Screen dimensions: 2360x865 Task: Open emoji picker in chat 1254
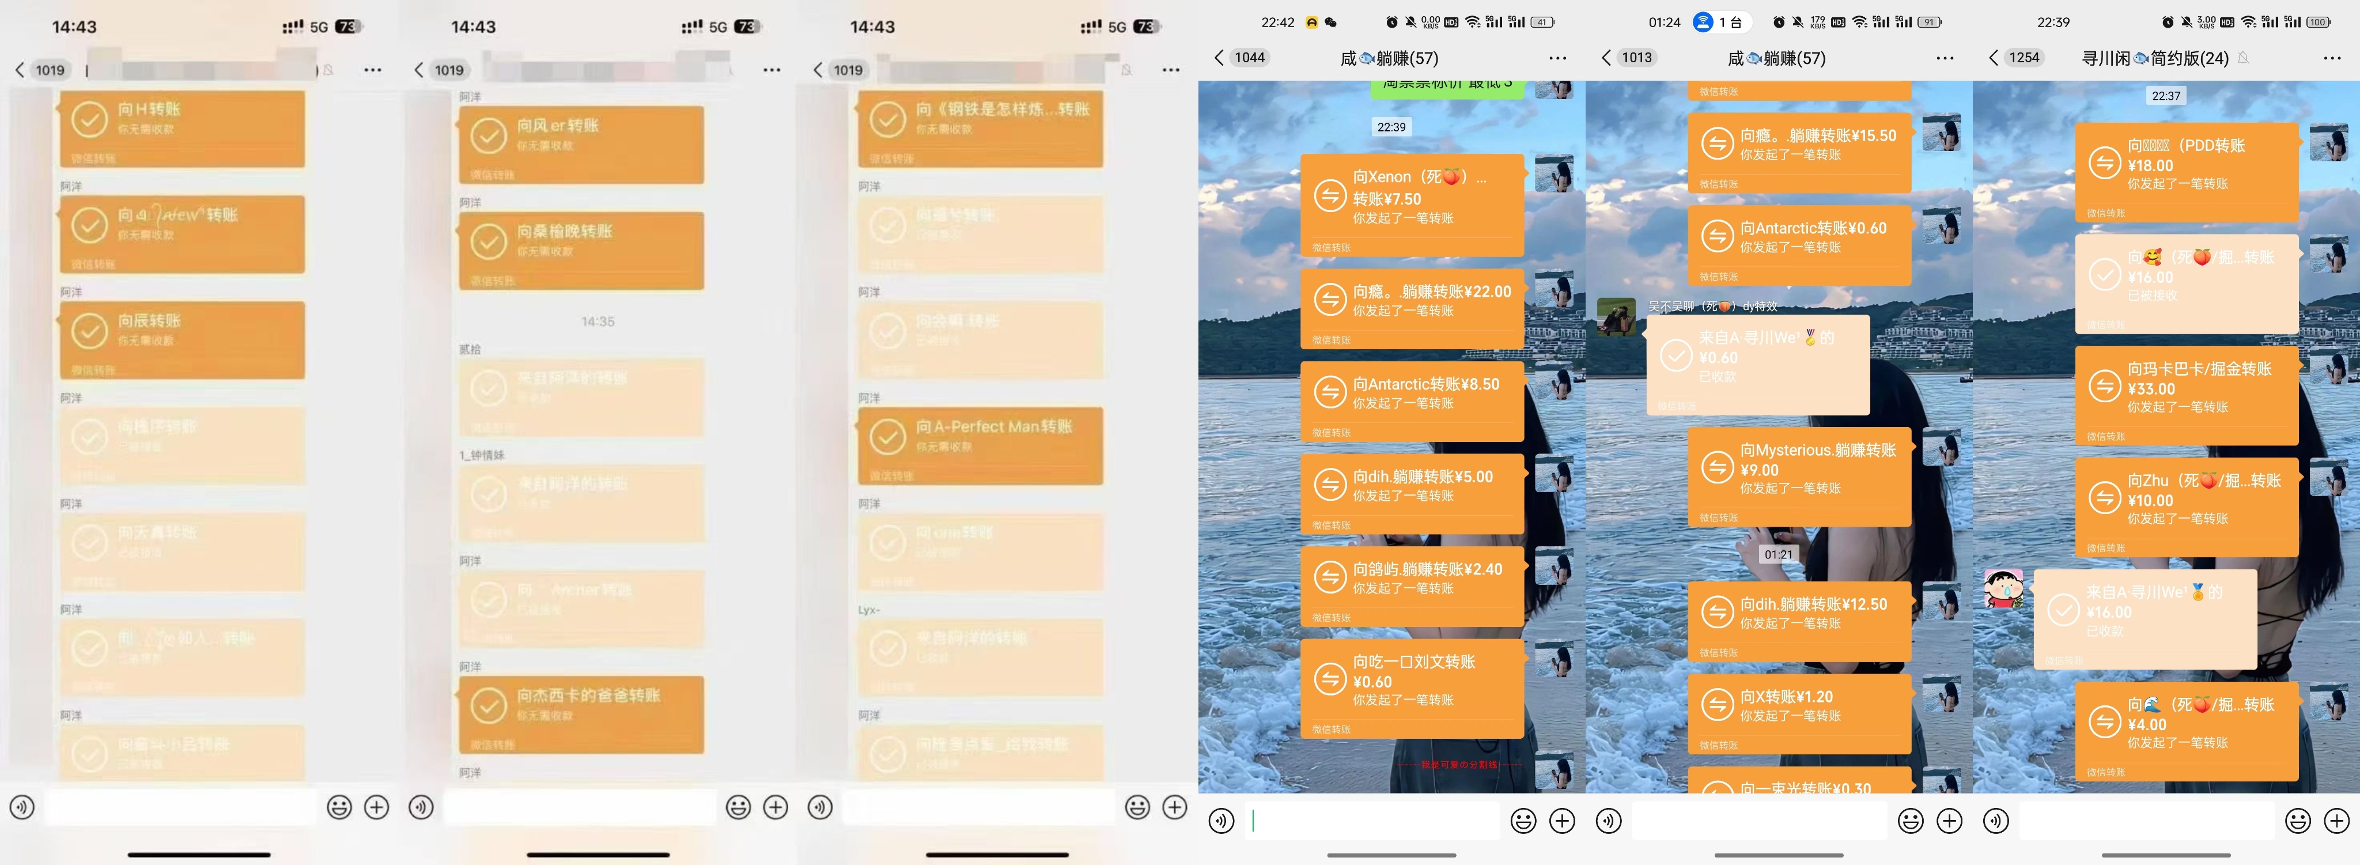[2298, 821]
